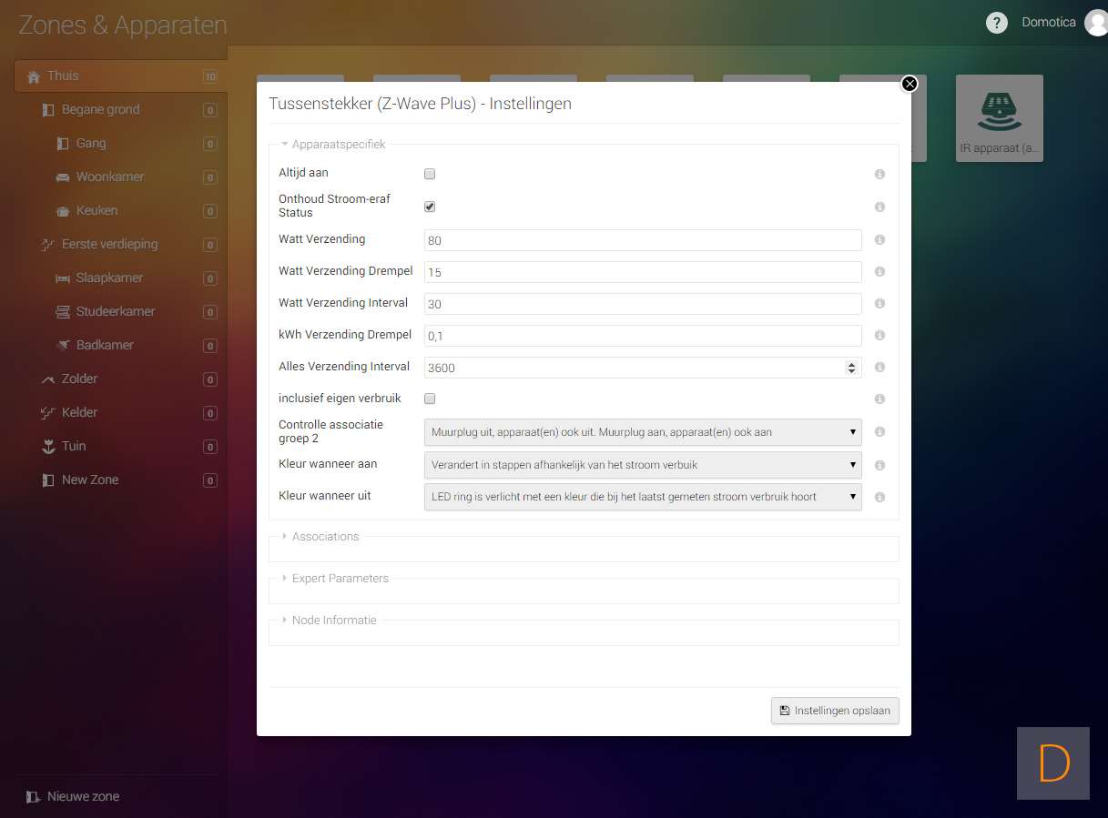Click info icon beside Watt Verzending Drempel
Image resolution: width=1108 pixels, height=818 pixels.
tap(879, 272)
